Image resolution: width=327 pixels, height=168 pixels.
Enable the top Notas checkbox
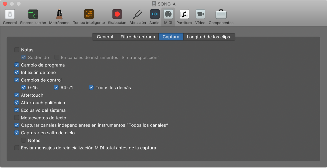(x=17, y=50)
